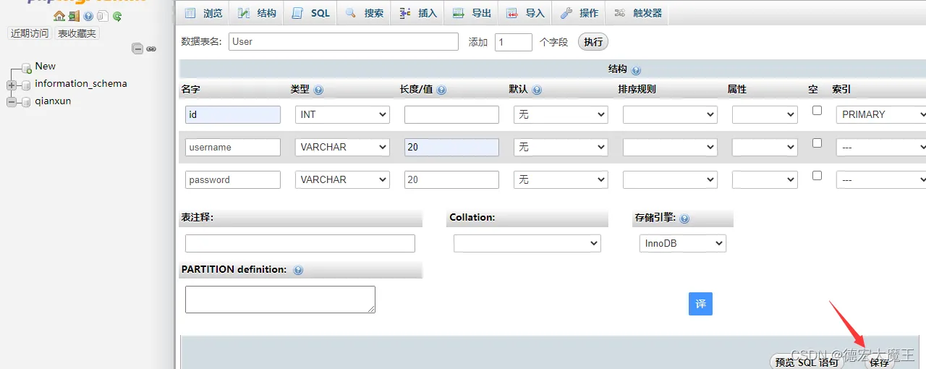
Task: Click the 数据表名 input containing User
Action: click(344, 42)
